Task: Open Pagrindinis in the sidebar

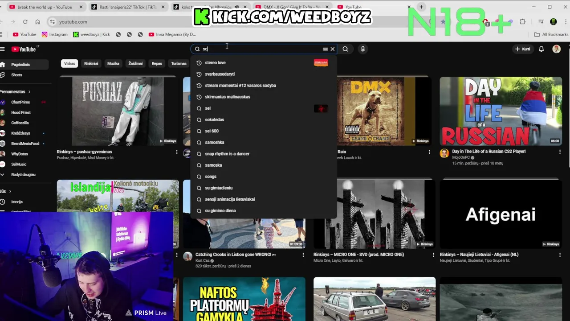Action: 23,65
